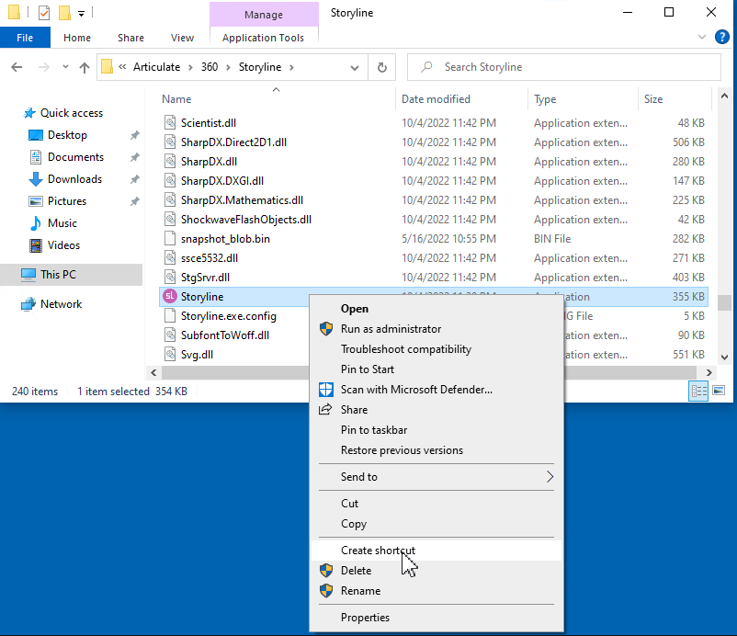Go up one folder level arrow
The height and width of the screenshot is (636, 737).
click(85, 67)
